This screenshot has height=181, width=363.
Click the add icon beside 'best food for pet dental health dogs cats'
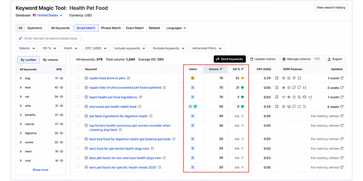pos(86,148)
